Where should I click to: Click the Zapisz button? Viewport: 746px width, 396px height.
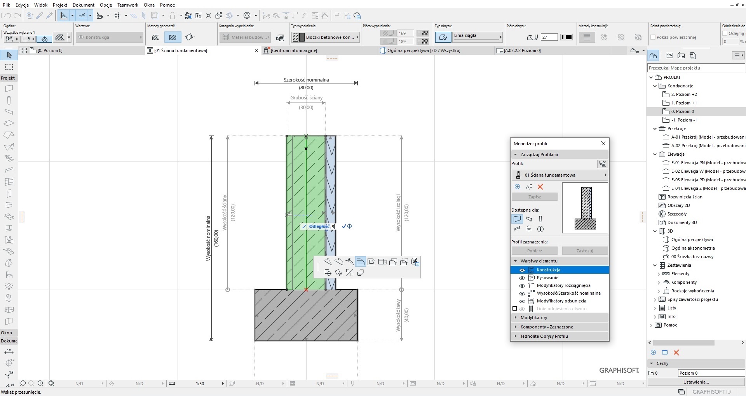click(535, 197)
